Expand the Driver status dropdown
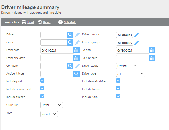This screenshot has width=169, height=130. [x=128, y=66]
